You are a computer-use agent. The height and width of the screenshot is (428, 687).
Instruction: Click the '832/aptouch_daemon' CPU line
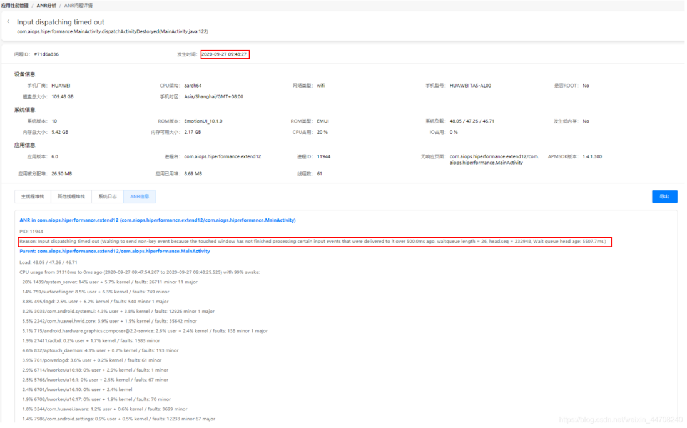click(100, 351)
